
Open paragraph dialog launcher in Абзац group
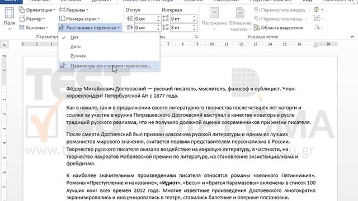196,37
